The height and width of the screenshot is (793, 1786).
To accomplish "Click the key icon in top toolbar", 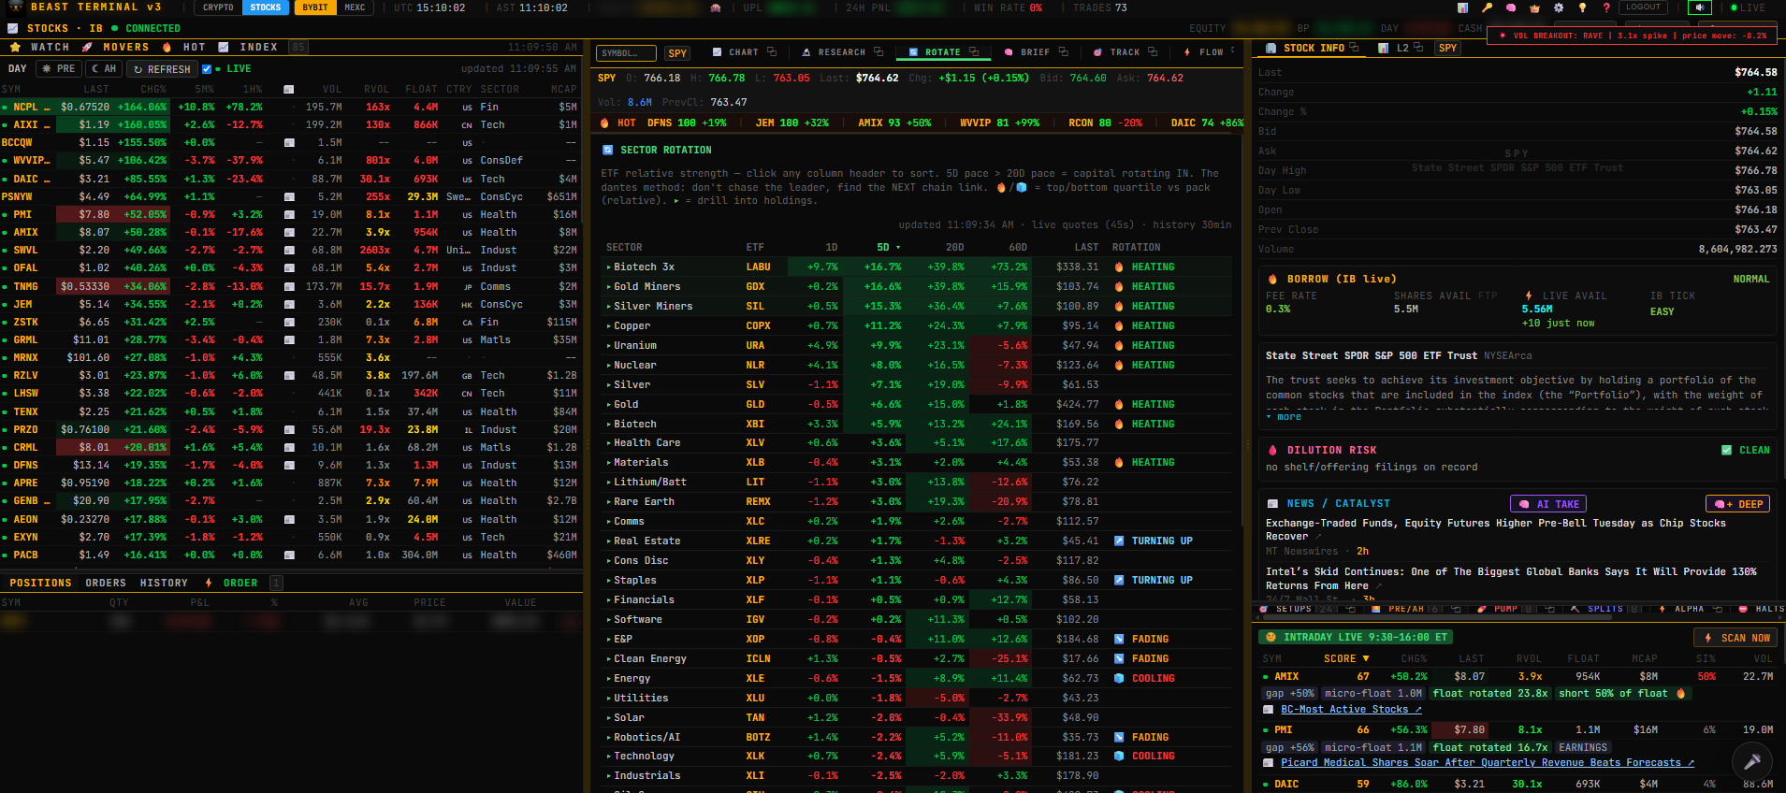I will point(1487,7).
